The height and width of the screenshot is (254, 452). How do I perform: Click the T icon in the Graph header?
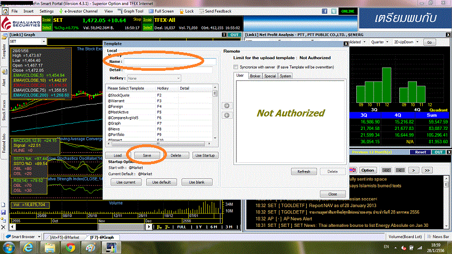224,35
